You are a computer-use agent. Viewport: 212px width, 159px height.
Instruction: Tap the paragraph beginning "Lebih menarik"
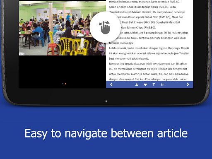[x=149, y=53]
